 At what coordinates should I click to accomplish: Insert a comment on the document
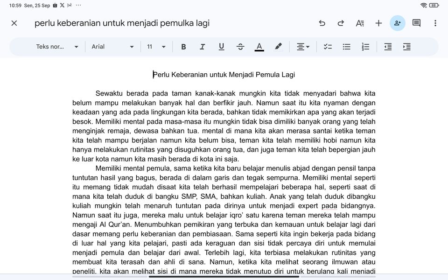(416, 23)
